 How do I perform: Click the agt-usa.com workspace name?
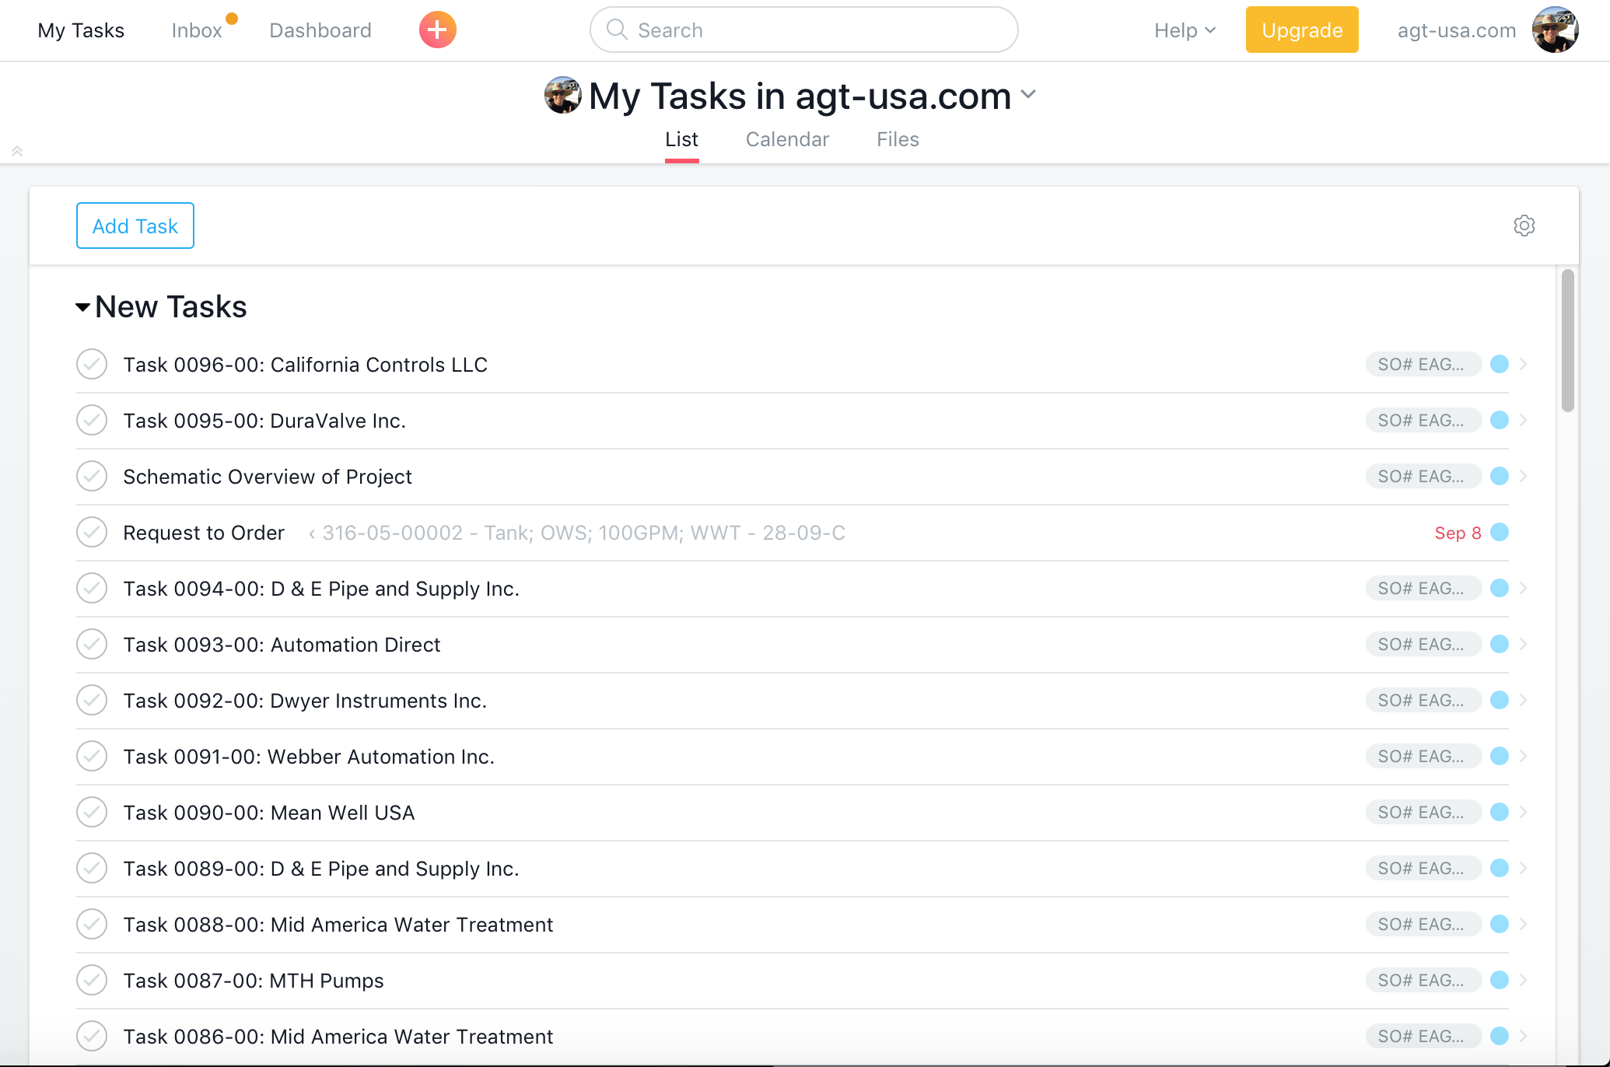coord(1457,30)
